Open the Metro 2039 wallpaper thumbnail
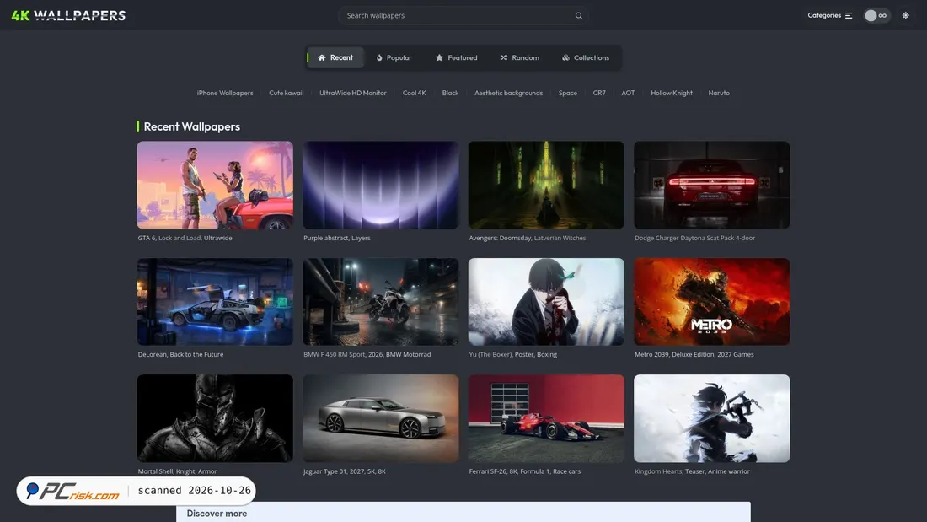 (x=712, y=302)
